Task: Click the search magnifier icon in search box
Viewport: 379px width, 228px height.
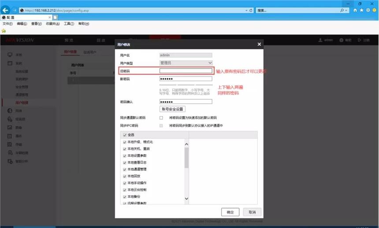Action: click(342, 10)
